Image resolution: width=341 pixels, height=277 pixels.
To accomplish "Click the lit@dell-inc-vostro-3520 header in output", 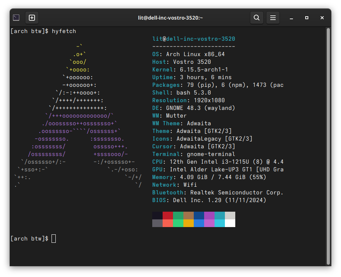I will click(x=193, y=39).
